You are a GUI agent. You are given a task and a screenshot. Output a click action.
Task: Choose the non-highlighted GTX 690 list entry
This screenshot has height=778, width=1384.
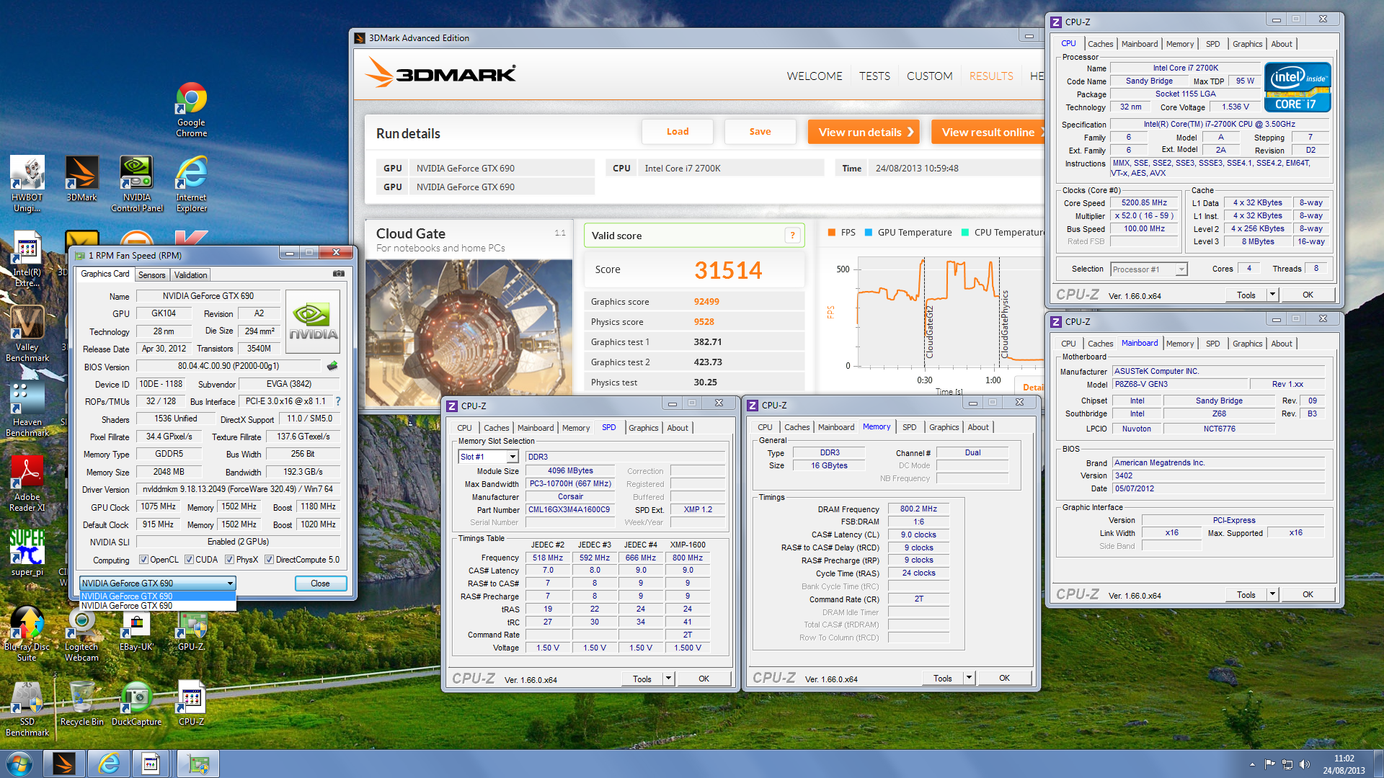[x=157, y=606]
